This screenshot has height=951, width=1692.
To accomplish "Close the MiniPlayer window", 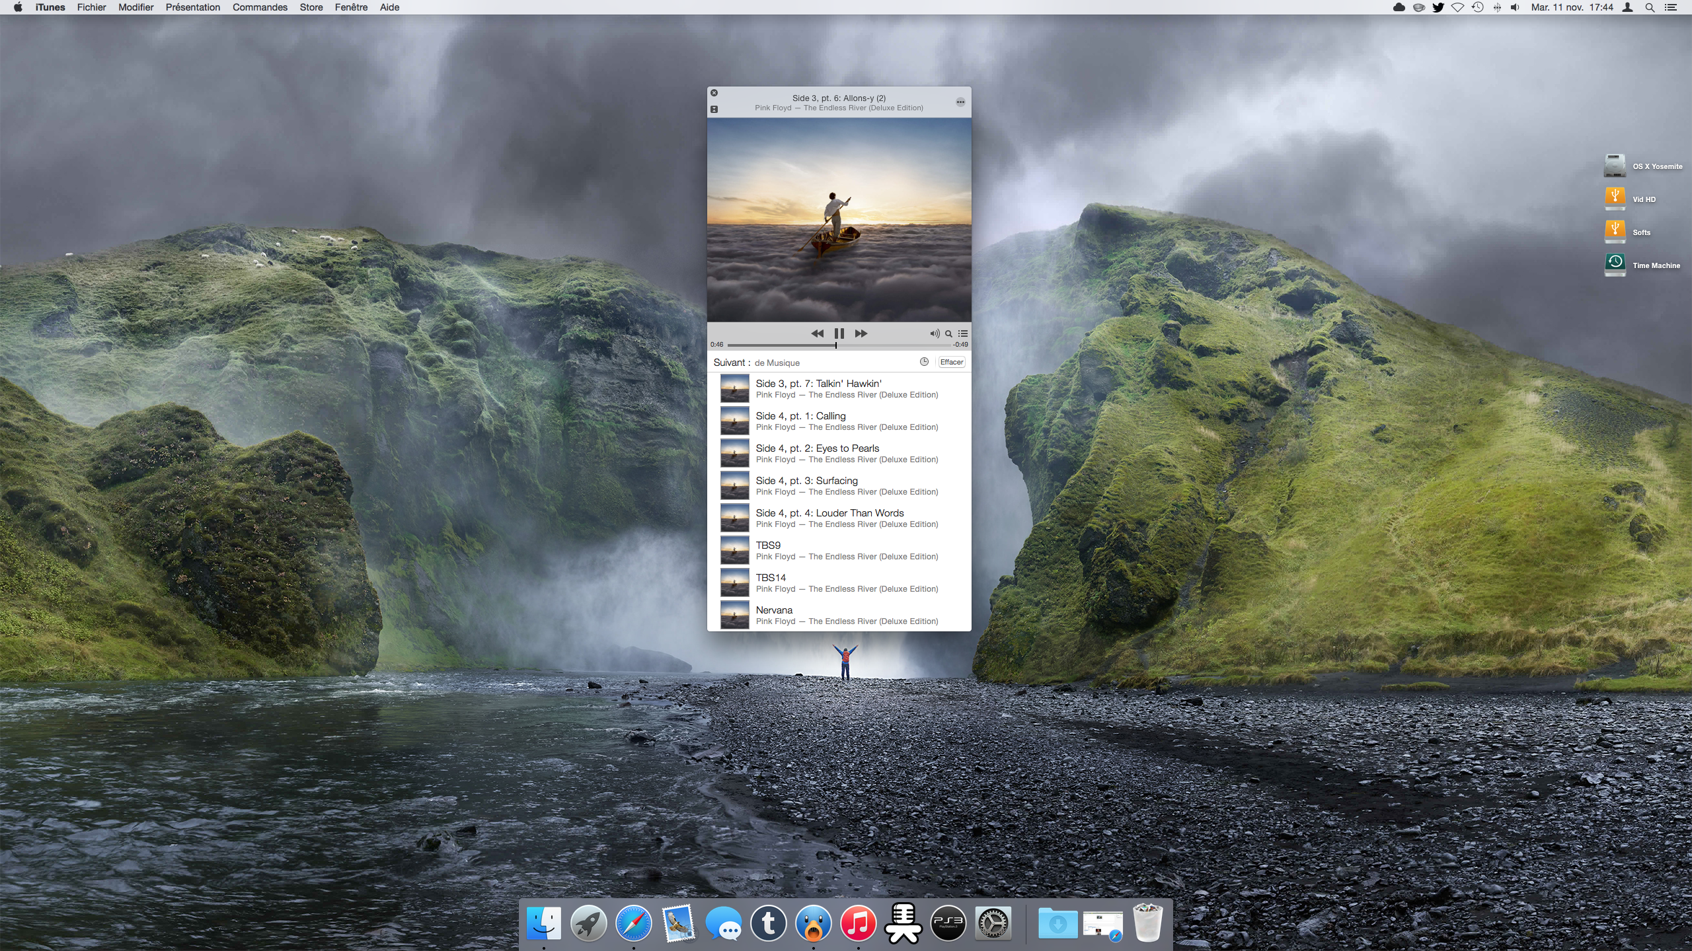I will pyautogui.click(x=714, y=93).
